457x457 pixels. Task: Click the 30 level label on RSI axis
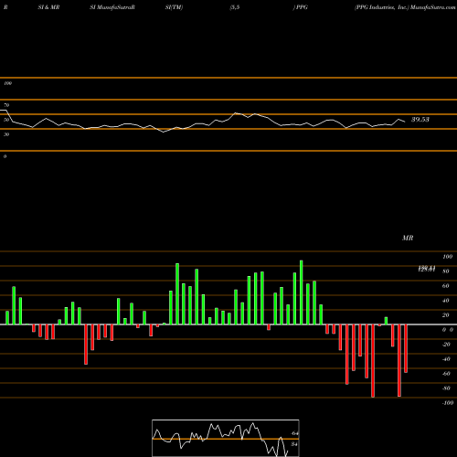pyautogui.click(x=6, y=134)
